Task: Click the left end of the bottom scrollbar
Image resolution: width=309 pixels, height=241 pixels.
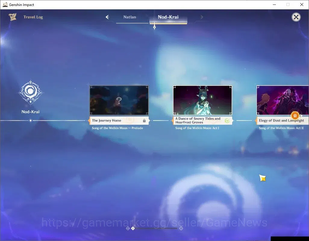Action: point(128,228)
